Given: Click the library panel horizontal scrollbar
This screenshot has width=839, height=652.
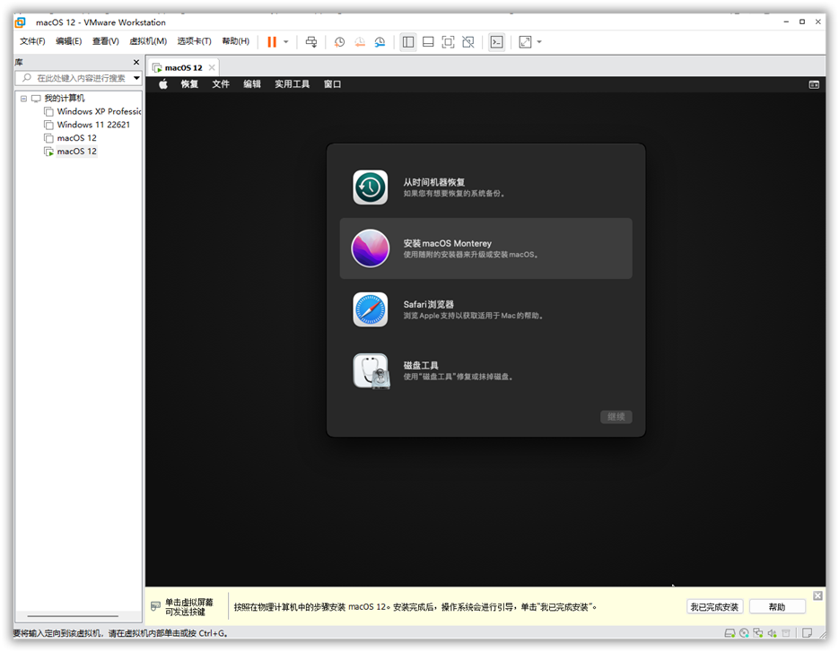Looking at the screenshot, I should point(73,616).
